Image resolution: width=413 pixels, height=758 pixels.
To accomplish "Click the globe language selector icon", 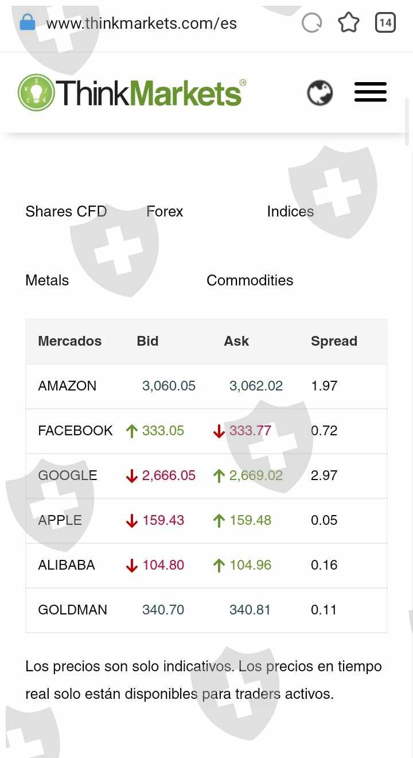I will point(320,93).
